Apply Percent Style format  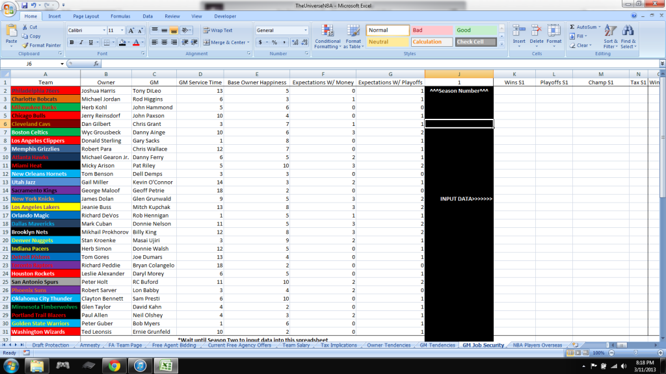coord(274,42)
